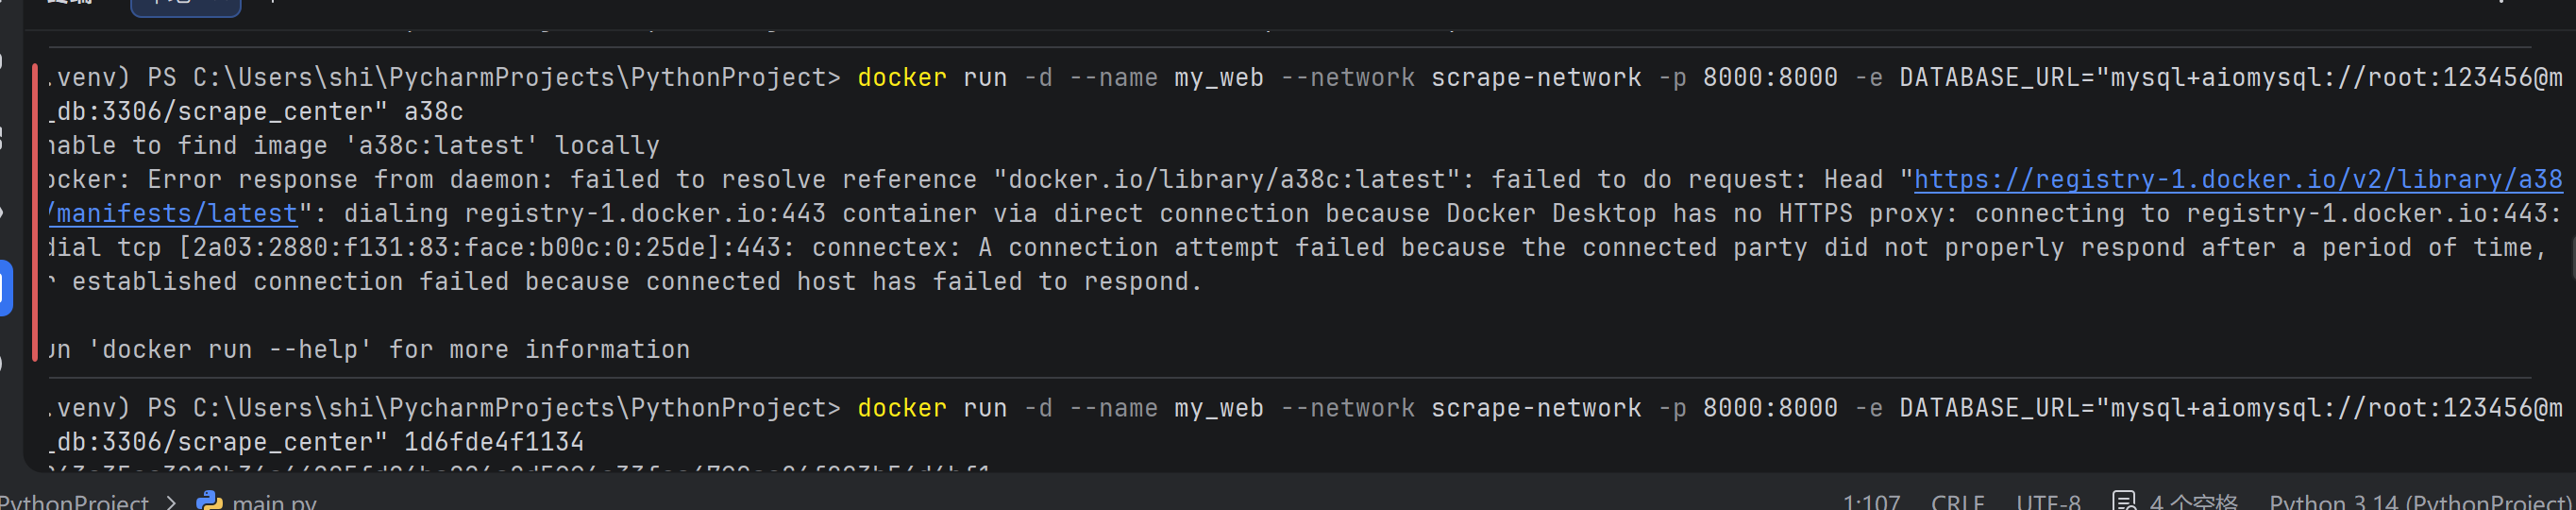Click the indent icon in status bar

[2124, 501]
